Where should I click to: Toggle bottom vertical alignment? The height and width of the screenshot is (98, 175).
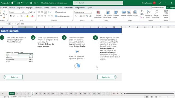pyautogui.click(x=45, y=12)
